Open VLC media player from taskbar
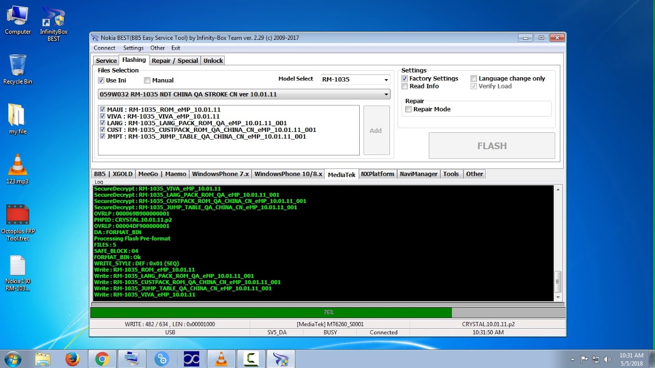Image resolution: width=655 pixels, height=368 pixels. 221,359
